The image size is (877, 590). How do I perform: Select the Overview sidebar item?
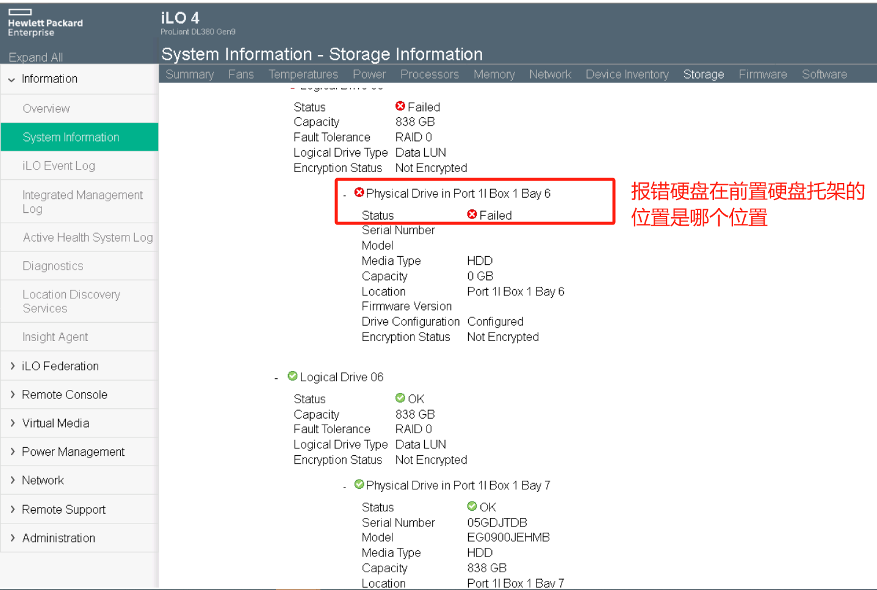click(x=46, y=109)
